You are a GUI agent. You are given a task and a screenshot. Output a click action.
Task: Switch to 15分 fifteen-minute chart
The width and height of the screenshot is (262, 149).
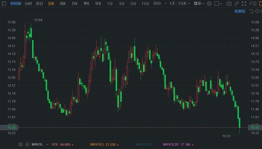click(145, 3)
